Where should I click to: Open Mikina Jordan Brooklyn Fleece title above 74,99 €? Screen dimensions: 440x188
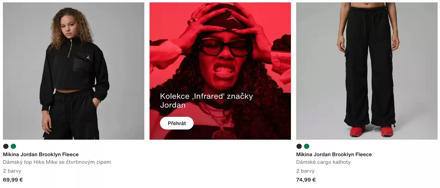tap(334, 154)
